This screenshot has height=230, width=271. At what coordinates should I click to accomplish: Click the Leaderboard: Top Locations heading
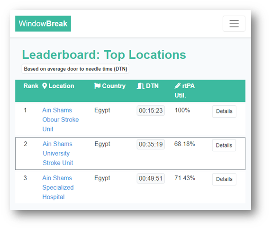[x=104, y=55]
